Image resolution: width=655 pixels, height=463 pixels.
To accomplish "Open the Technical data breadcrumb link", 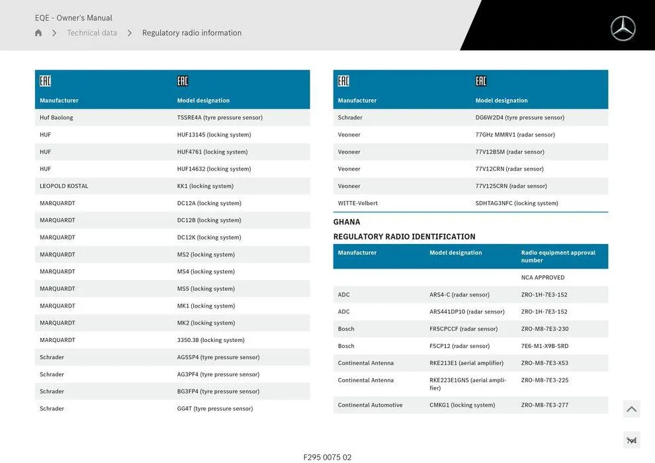I will click(x=92, y=33).
